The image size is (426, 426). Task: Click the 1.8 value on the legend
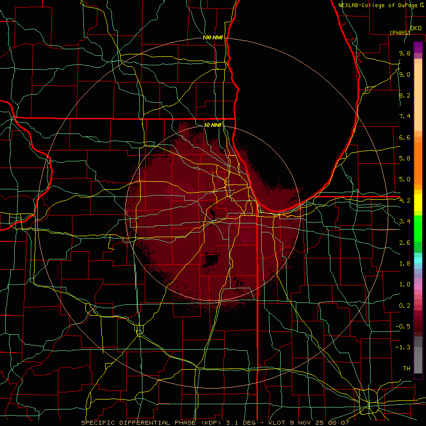click(405, 264)
